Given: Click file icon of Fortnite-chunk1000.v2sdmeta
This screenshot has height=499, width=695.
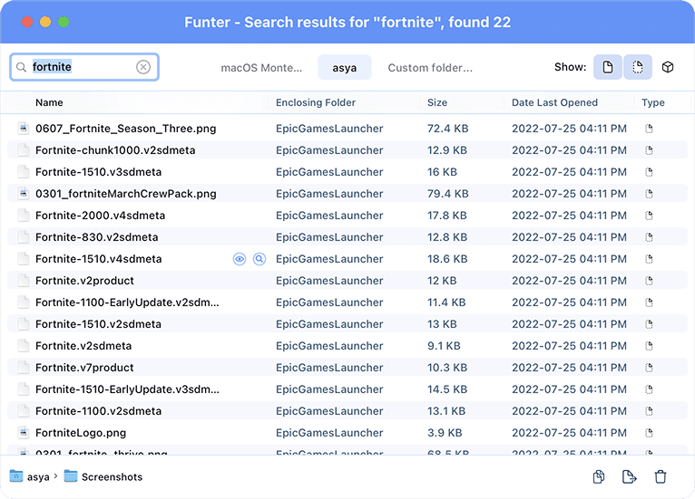Looking at the screenshot, I should (24, 150).
